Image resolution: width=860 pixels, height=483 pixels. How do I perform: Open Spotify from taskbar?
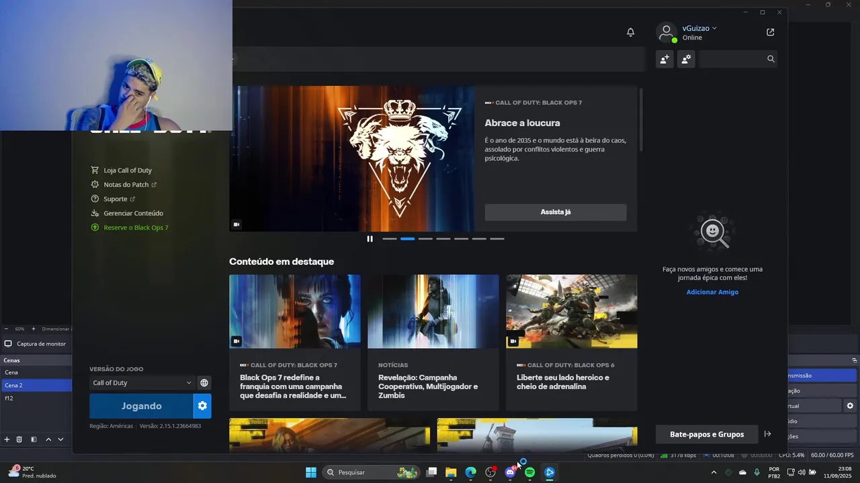click(530, 472)
